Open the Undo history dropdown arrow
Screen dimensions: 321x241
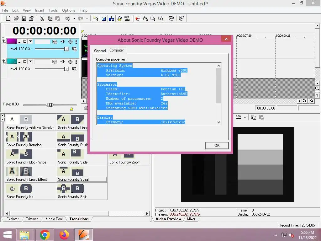pos(74,19)
